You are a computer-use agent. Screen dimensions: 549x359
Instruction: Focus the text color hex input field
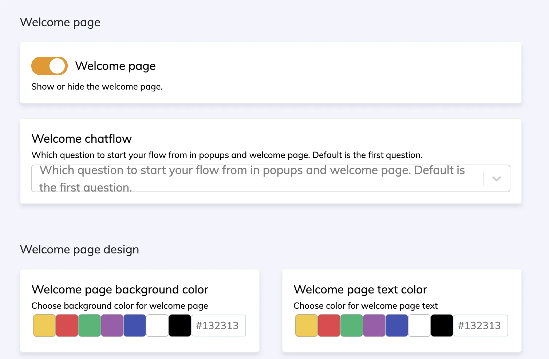point(481,326)
